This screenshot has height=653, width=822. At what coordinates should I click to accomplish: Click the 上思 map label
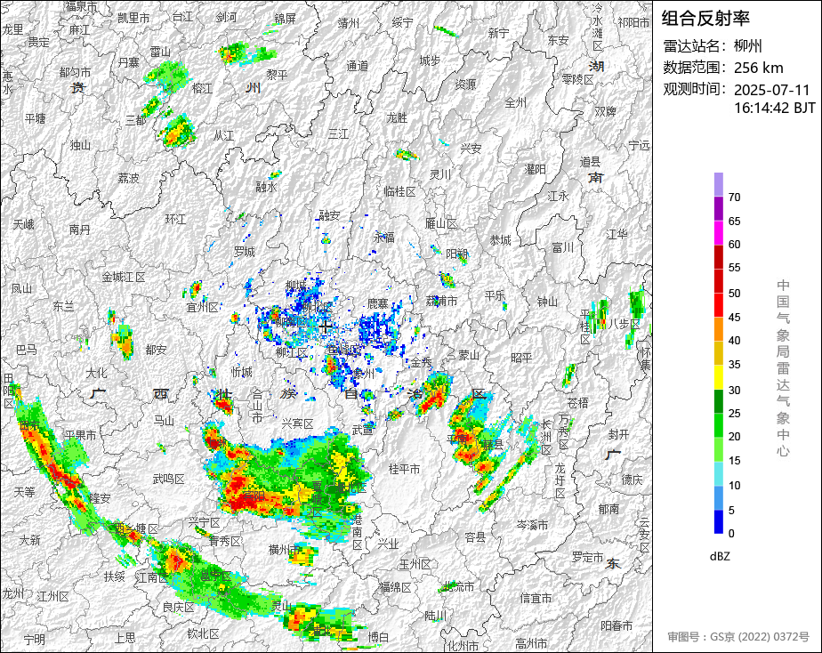pyautogui.click(x=125, y=638)
